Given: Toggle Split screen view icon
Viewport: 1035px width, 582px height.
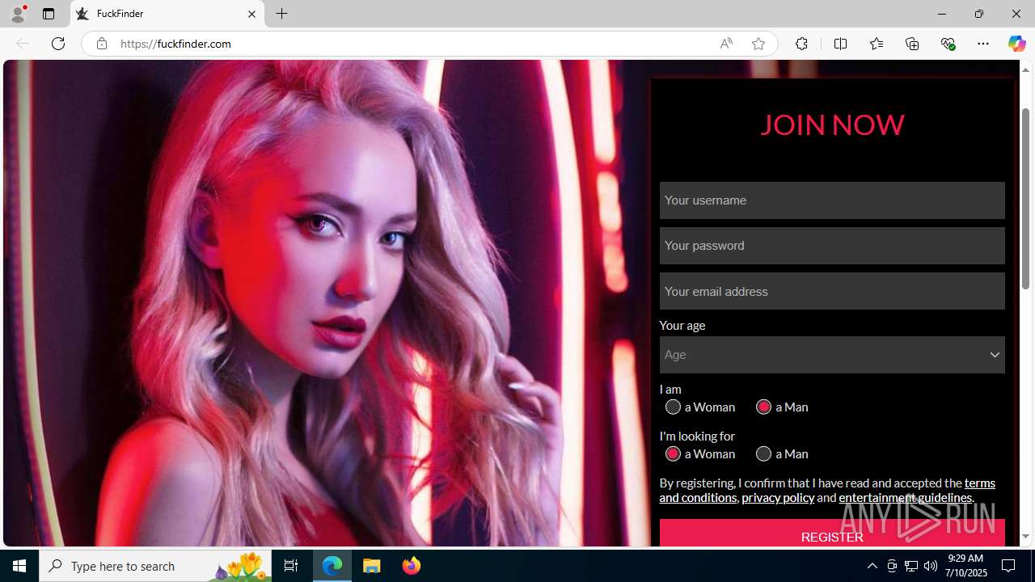Looking at the screenshot, I should click(840, 44).
